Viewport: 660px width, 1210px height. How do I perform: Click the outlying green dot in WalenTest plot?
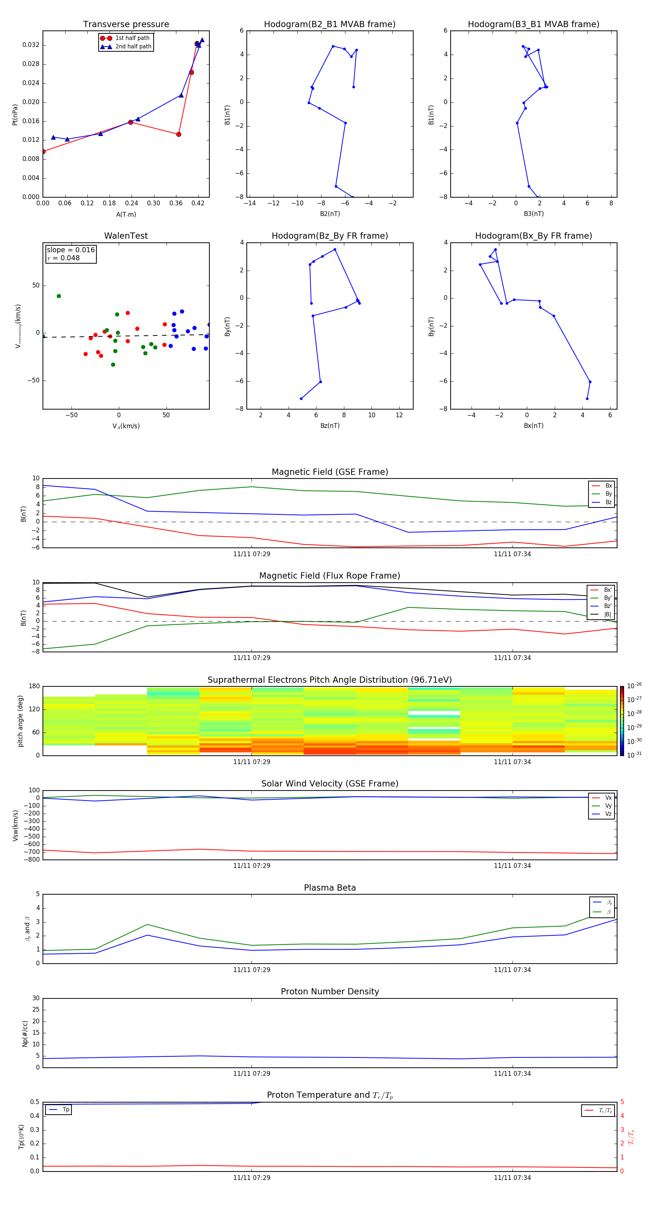tap(59, 296)
